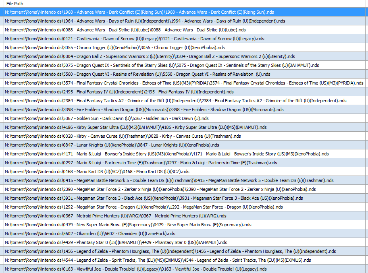This screenshot has height=273, width=368.
Task: Select the Final Fantasy IV row
Action: click(185, 92)
